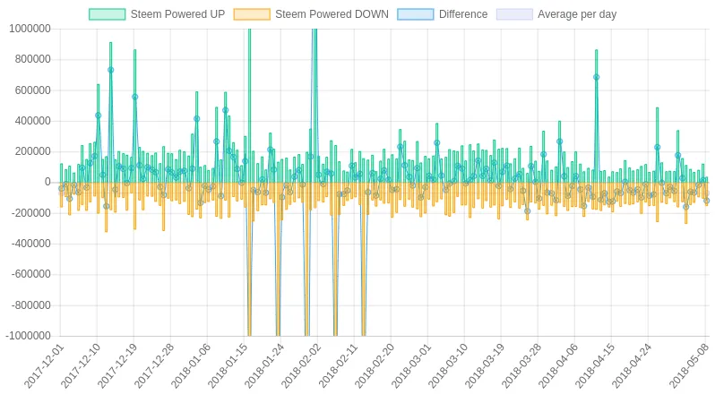Click the 2017-12-01 date label
Screen dimensions: 715x403
pos(44,366)
